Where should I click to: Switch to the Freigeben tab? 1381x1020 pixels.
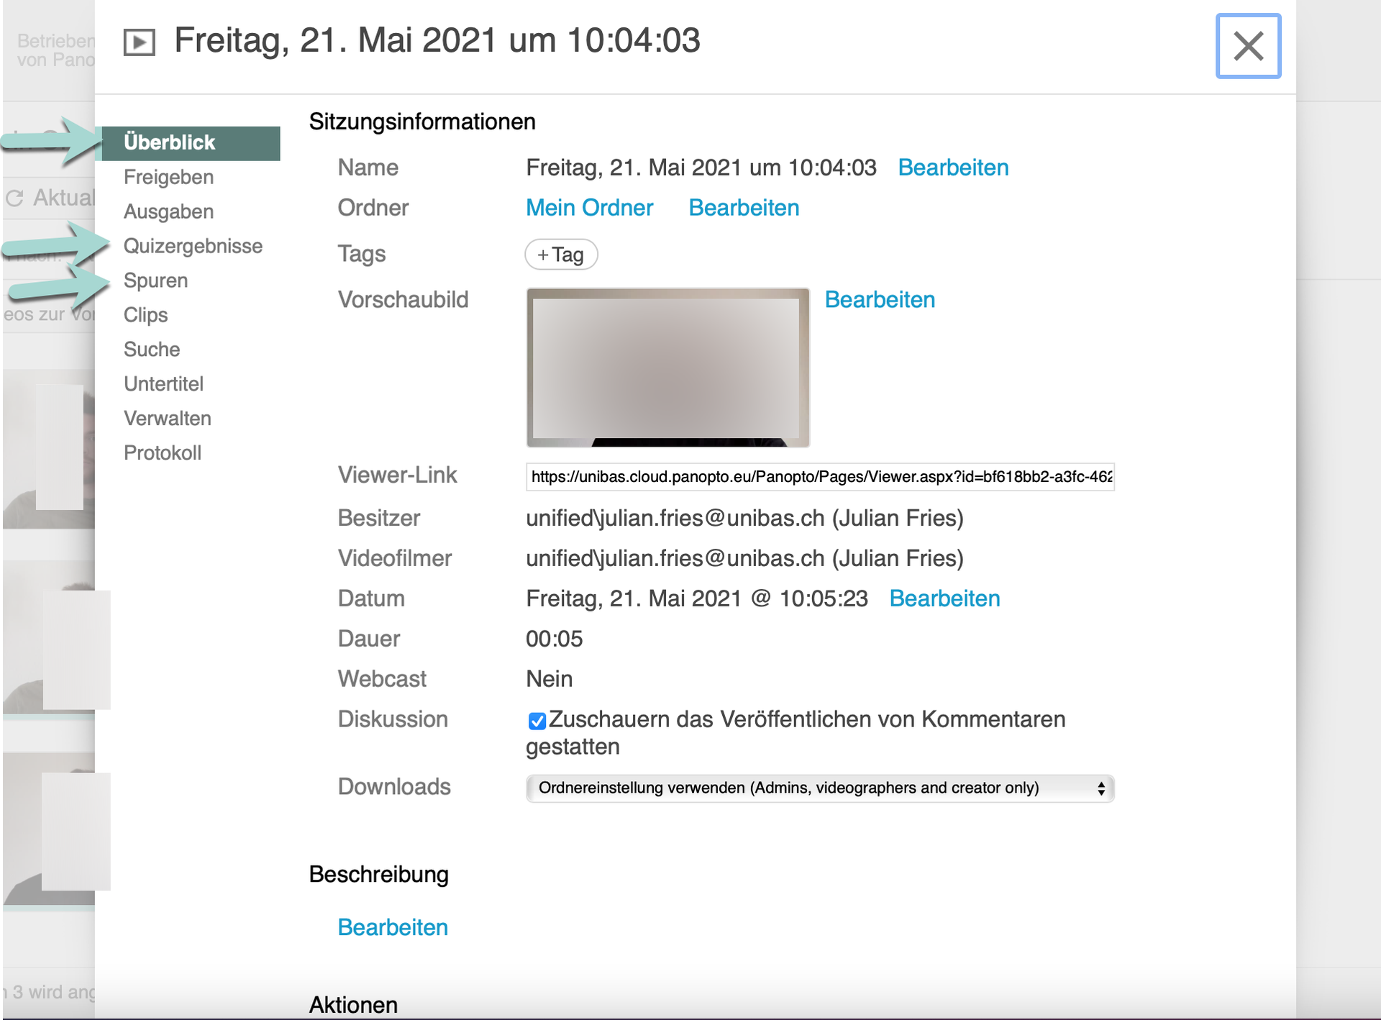168,177
